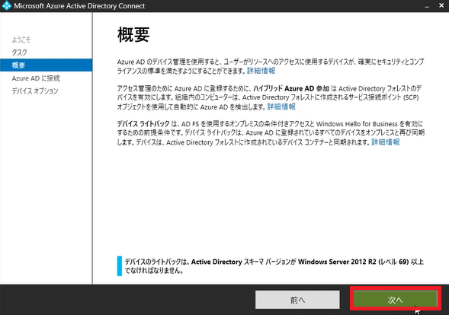
Task: Select タスク step in sidebar
Action: coord(20,52)
